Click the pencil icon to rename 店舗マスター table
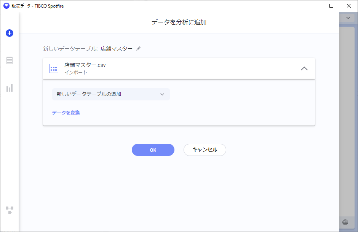 (138, 49)
